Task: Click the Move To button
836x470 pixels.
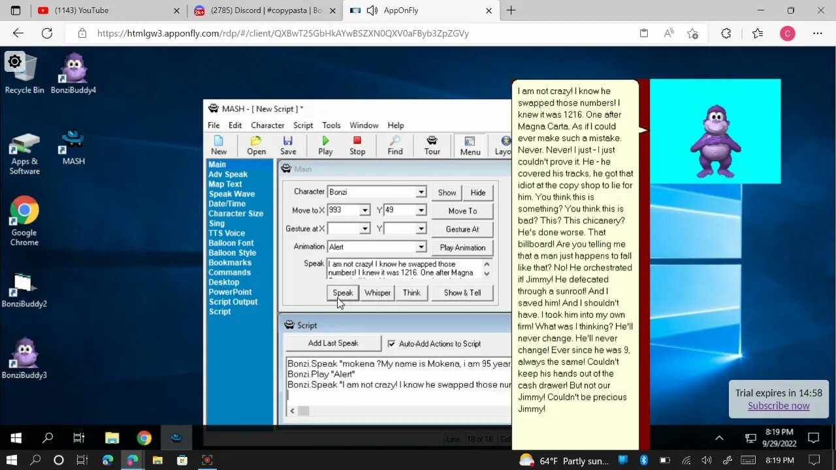Action: click(x=462, y=211)
